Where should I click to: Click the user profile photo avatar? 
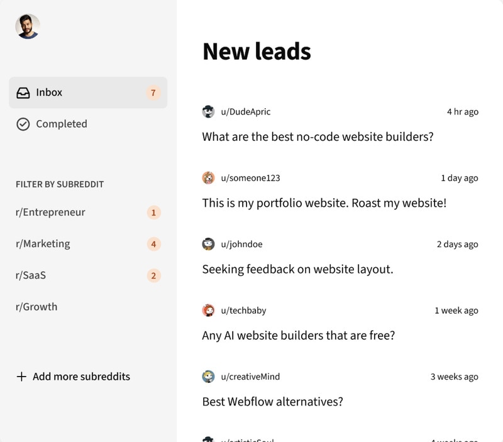[28, 26]
